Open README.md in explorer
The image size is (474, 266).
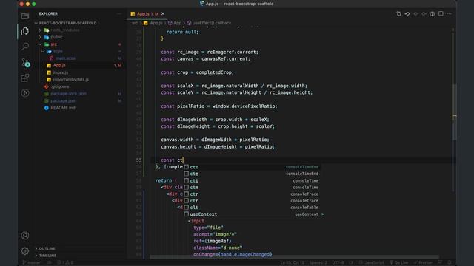[x=63, y=108]
